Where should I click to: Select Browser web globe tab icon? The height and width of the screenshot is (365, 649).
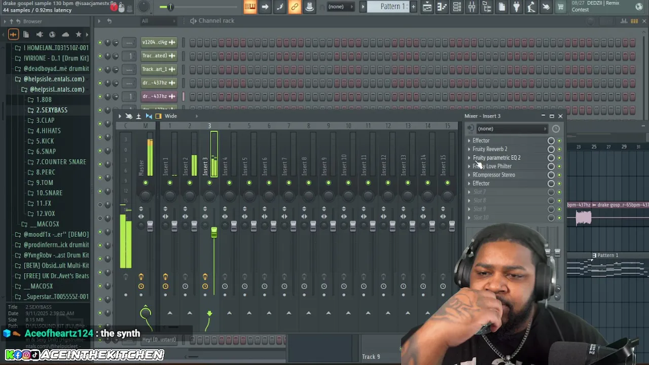point(52,34)
